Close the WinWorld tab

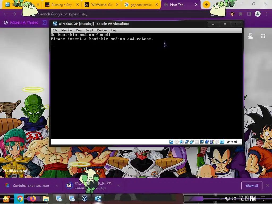coord(117,5)
